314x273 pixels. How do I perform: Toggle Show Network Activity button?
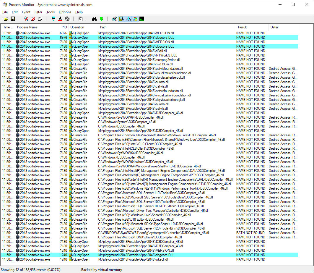(x=128, y=19)
